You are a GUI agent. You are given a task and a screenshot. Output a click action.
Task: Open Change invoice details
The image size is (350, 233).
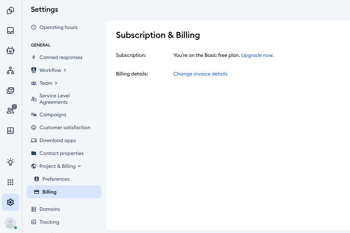pyautogui.click(x=200, y=74)
